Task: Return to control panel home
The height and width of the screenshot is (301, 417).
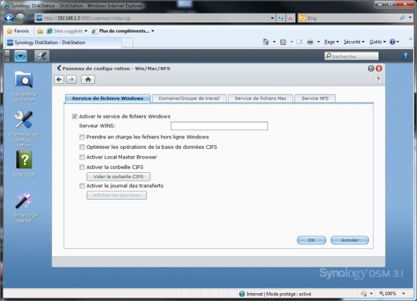Action: pos(88,79)
